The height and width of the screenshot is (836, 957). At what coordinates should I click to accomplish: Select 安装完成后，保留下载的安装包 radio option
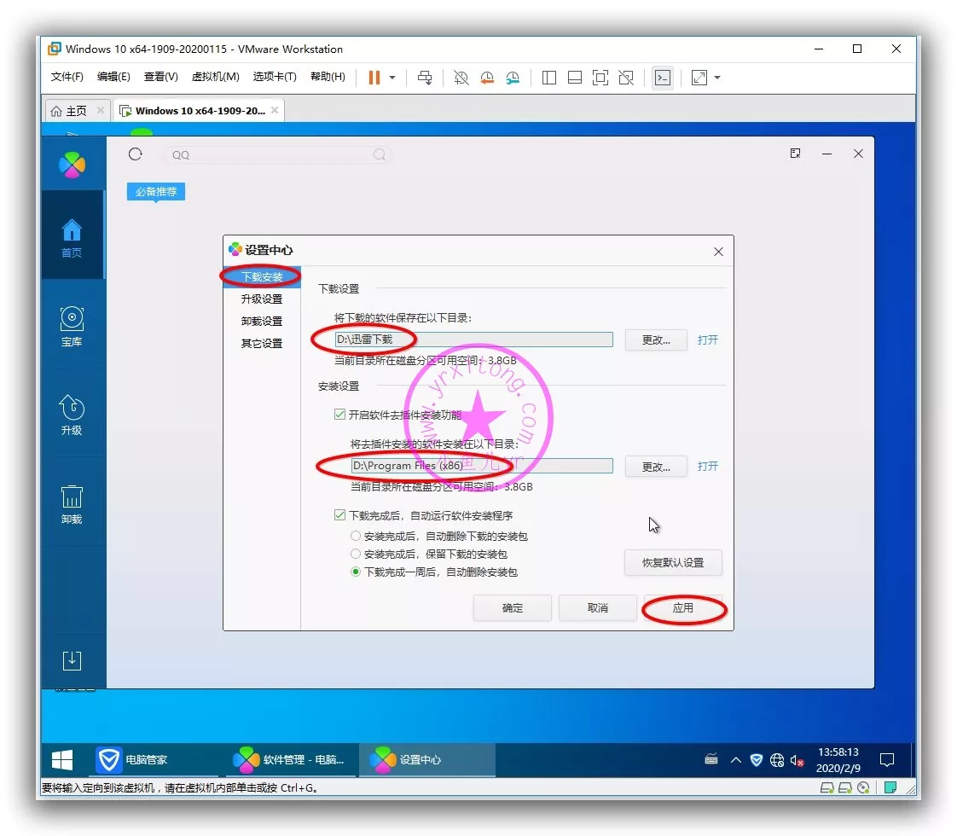(x=356, y=554)
